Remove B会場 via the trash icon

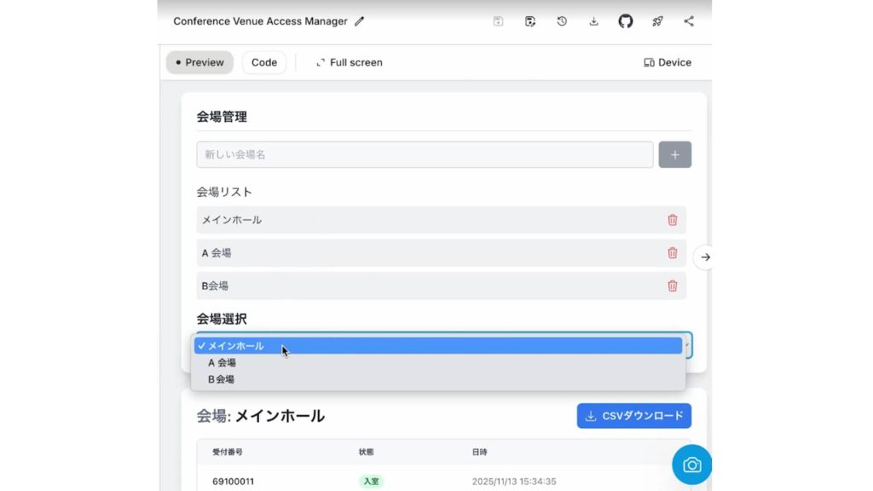click(672, 286)
